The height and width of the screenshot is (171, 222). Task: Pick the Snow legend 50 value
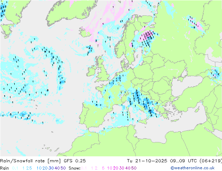tap(134, 168)
